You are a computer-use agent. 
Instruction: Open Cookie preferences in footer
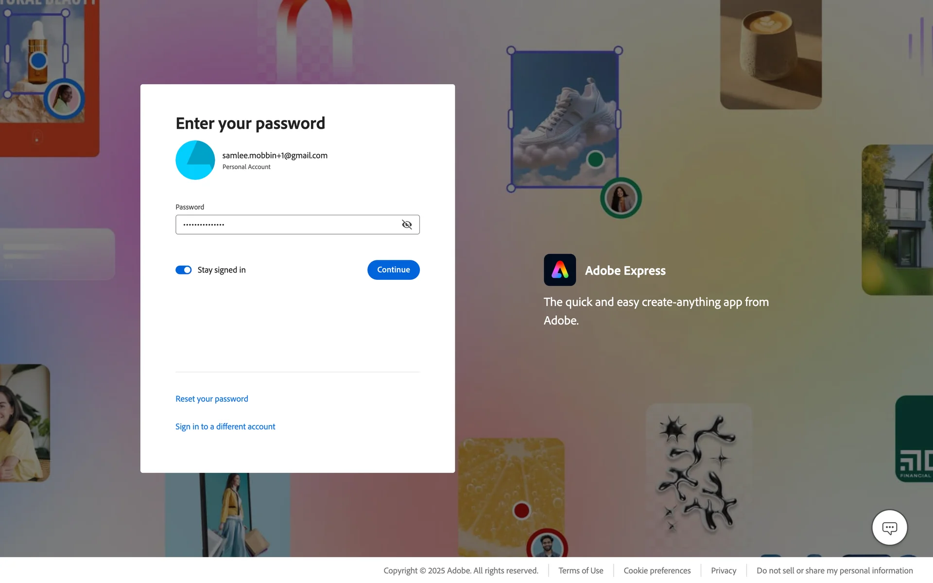(x=657, y=570)
